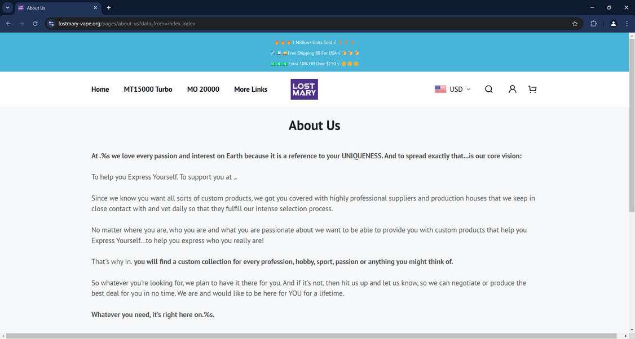Click the horizontal scrollbar at the bottom
This screenshot has width=635, height=339.
tap(311, 336)
